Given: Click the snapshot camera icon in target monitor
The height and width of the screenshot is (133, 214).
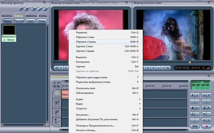Looking at the screenshot, I should click(168, 68).
